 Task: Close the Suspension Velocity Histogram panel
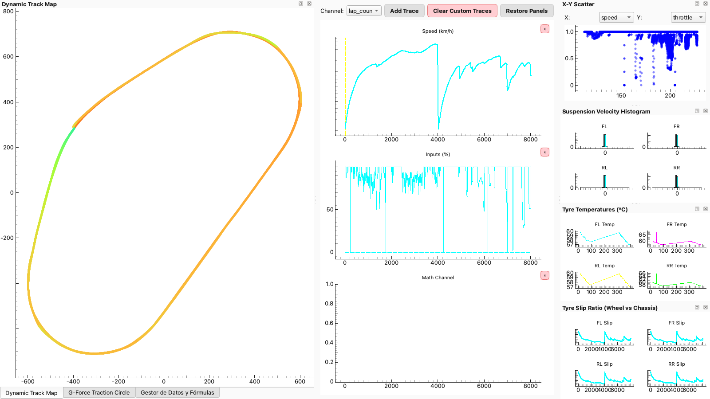coord(706,111)
